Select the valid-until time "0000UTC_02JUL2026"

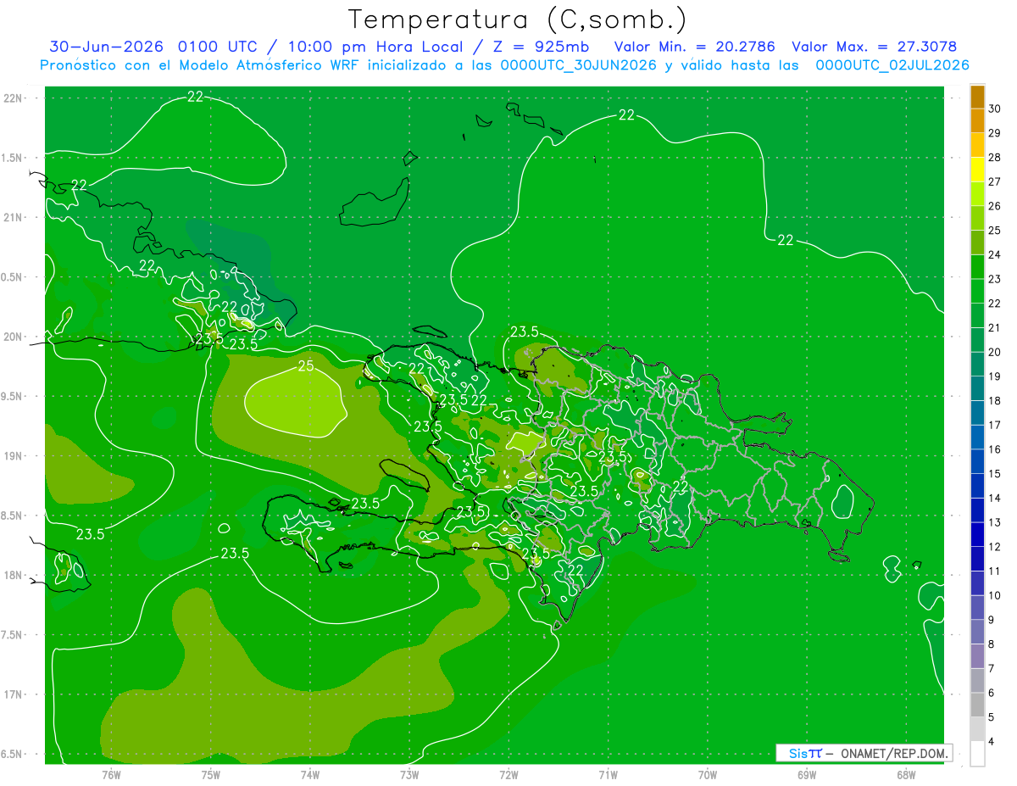[892, 65]
